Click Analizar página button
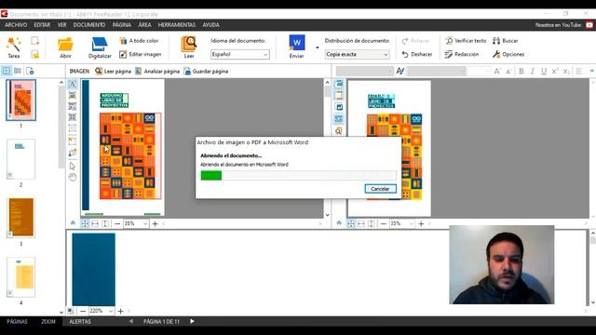Image resolution: width=596 pixels, height=335 pixels. [157, 71]
